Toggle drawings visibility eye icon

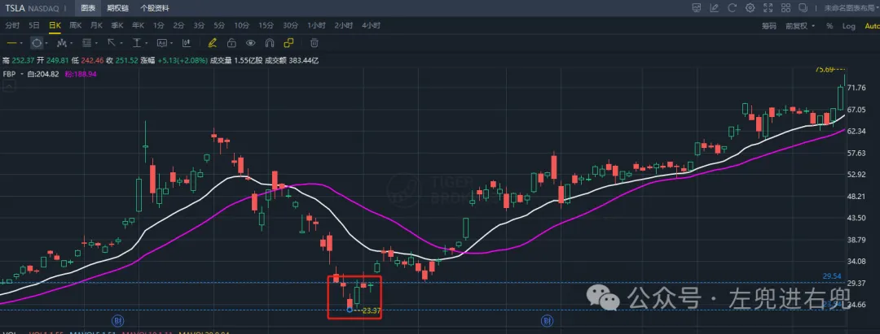click(250, 42)
